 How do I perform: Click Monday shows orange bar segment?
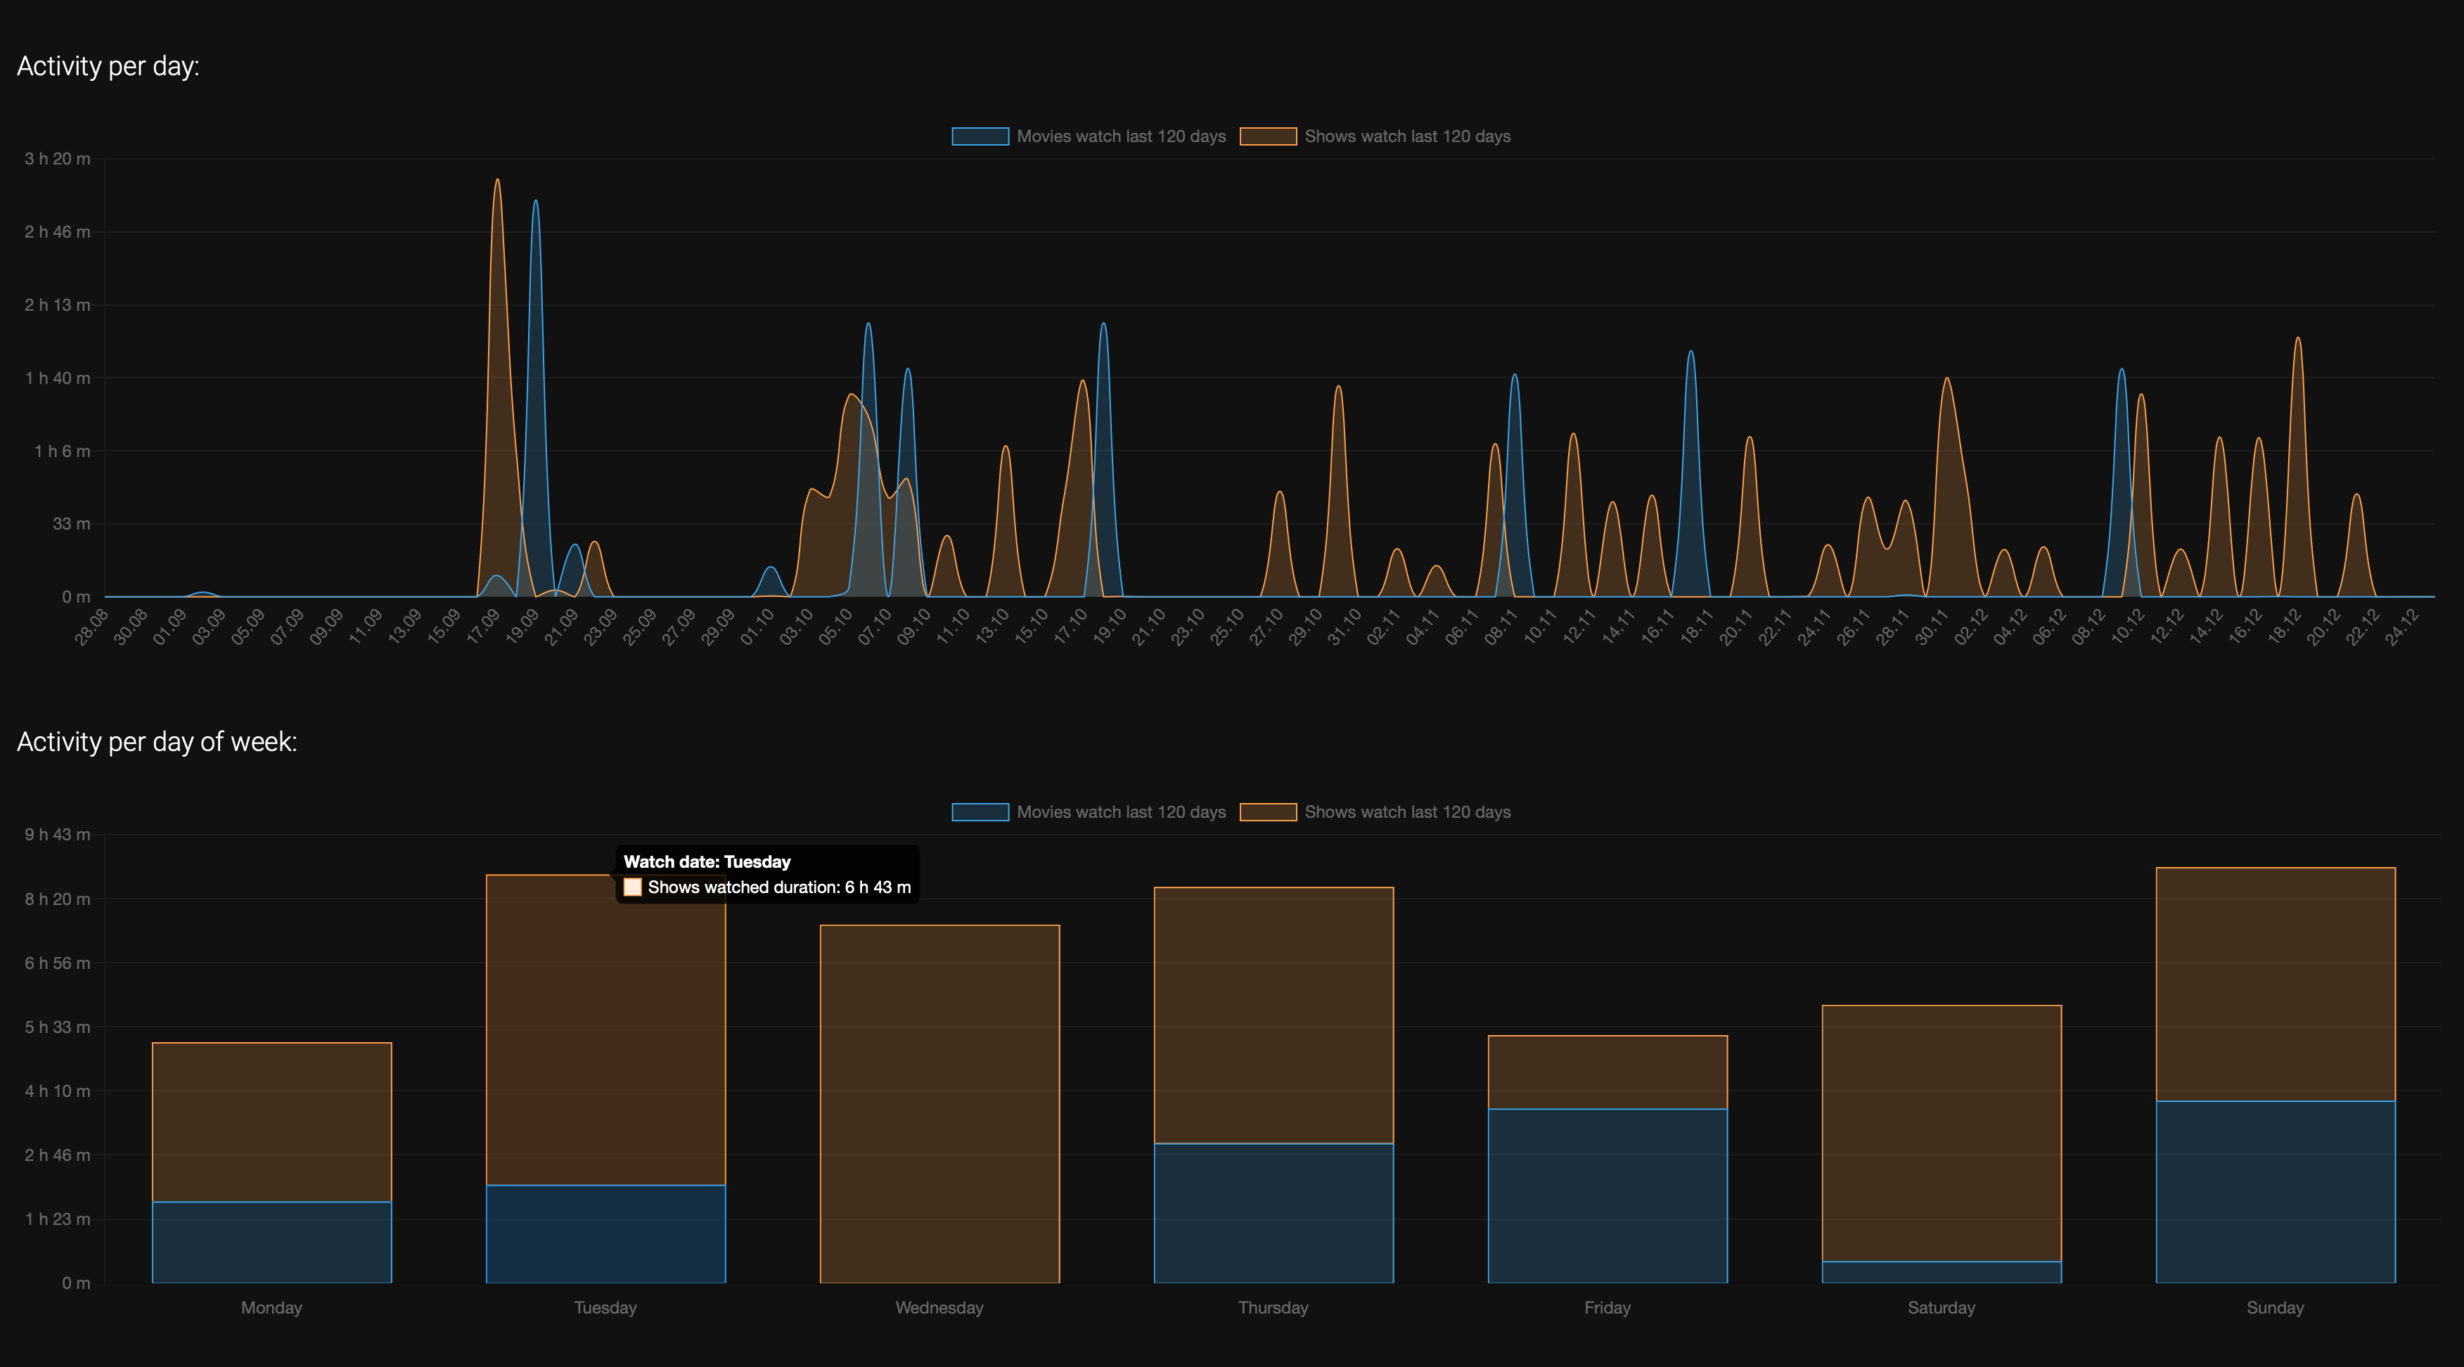[x=271, y=1121]
